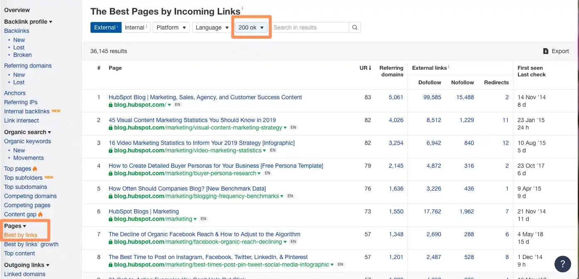Click the UR column sort arrow
Image resolution: width=579 pixels, height=279 pixels.
[370, 68]
